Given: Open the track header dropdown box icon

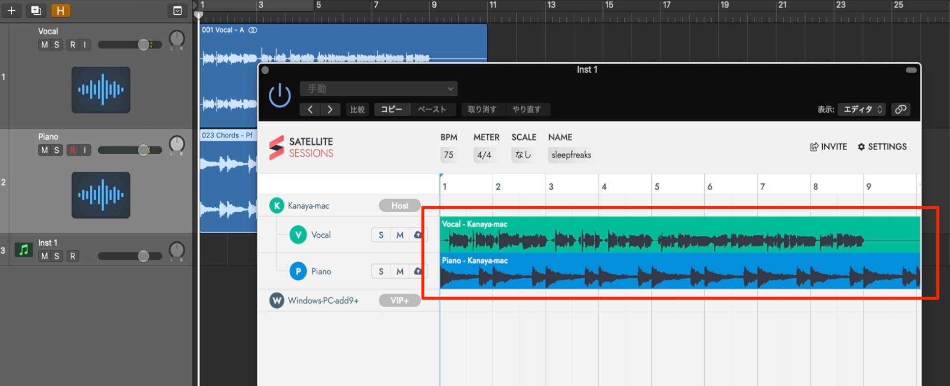Looking at the screenshot, I should 177,10.
